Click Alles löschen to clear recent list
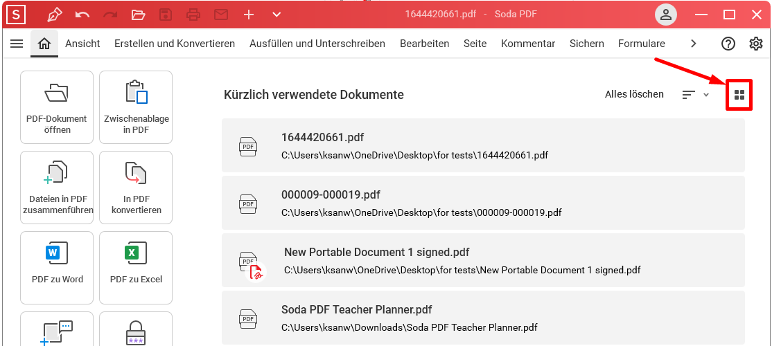This screenshot has height=346, width=772. click(x=634, y=94)
